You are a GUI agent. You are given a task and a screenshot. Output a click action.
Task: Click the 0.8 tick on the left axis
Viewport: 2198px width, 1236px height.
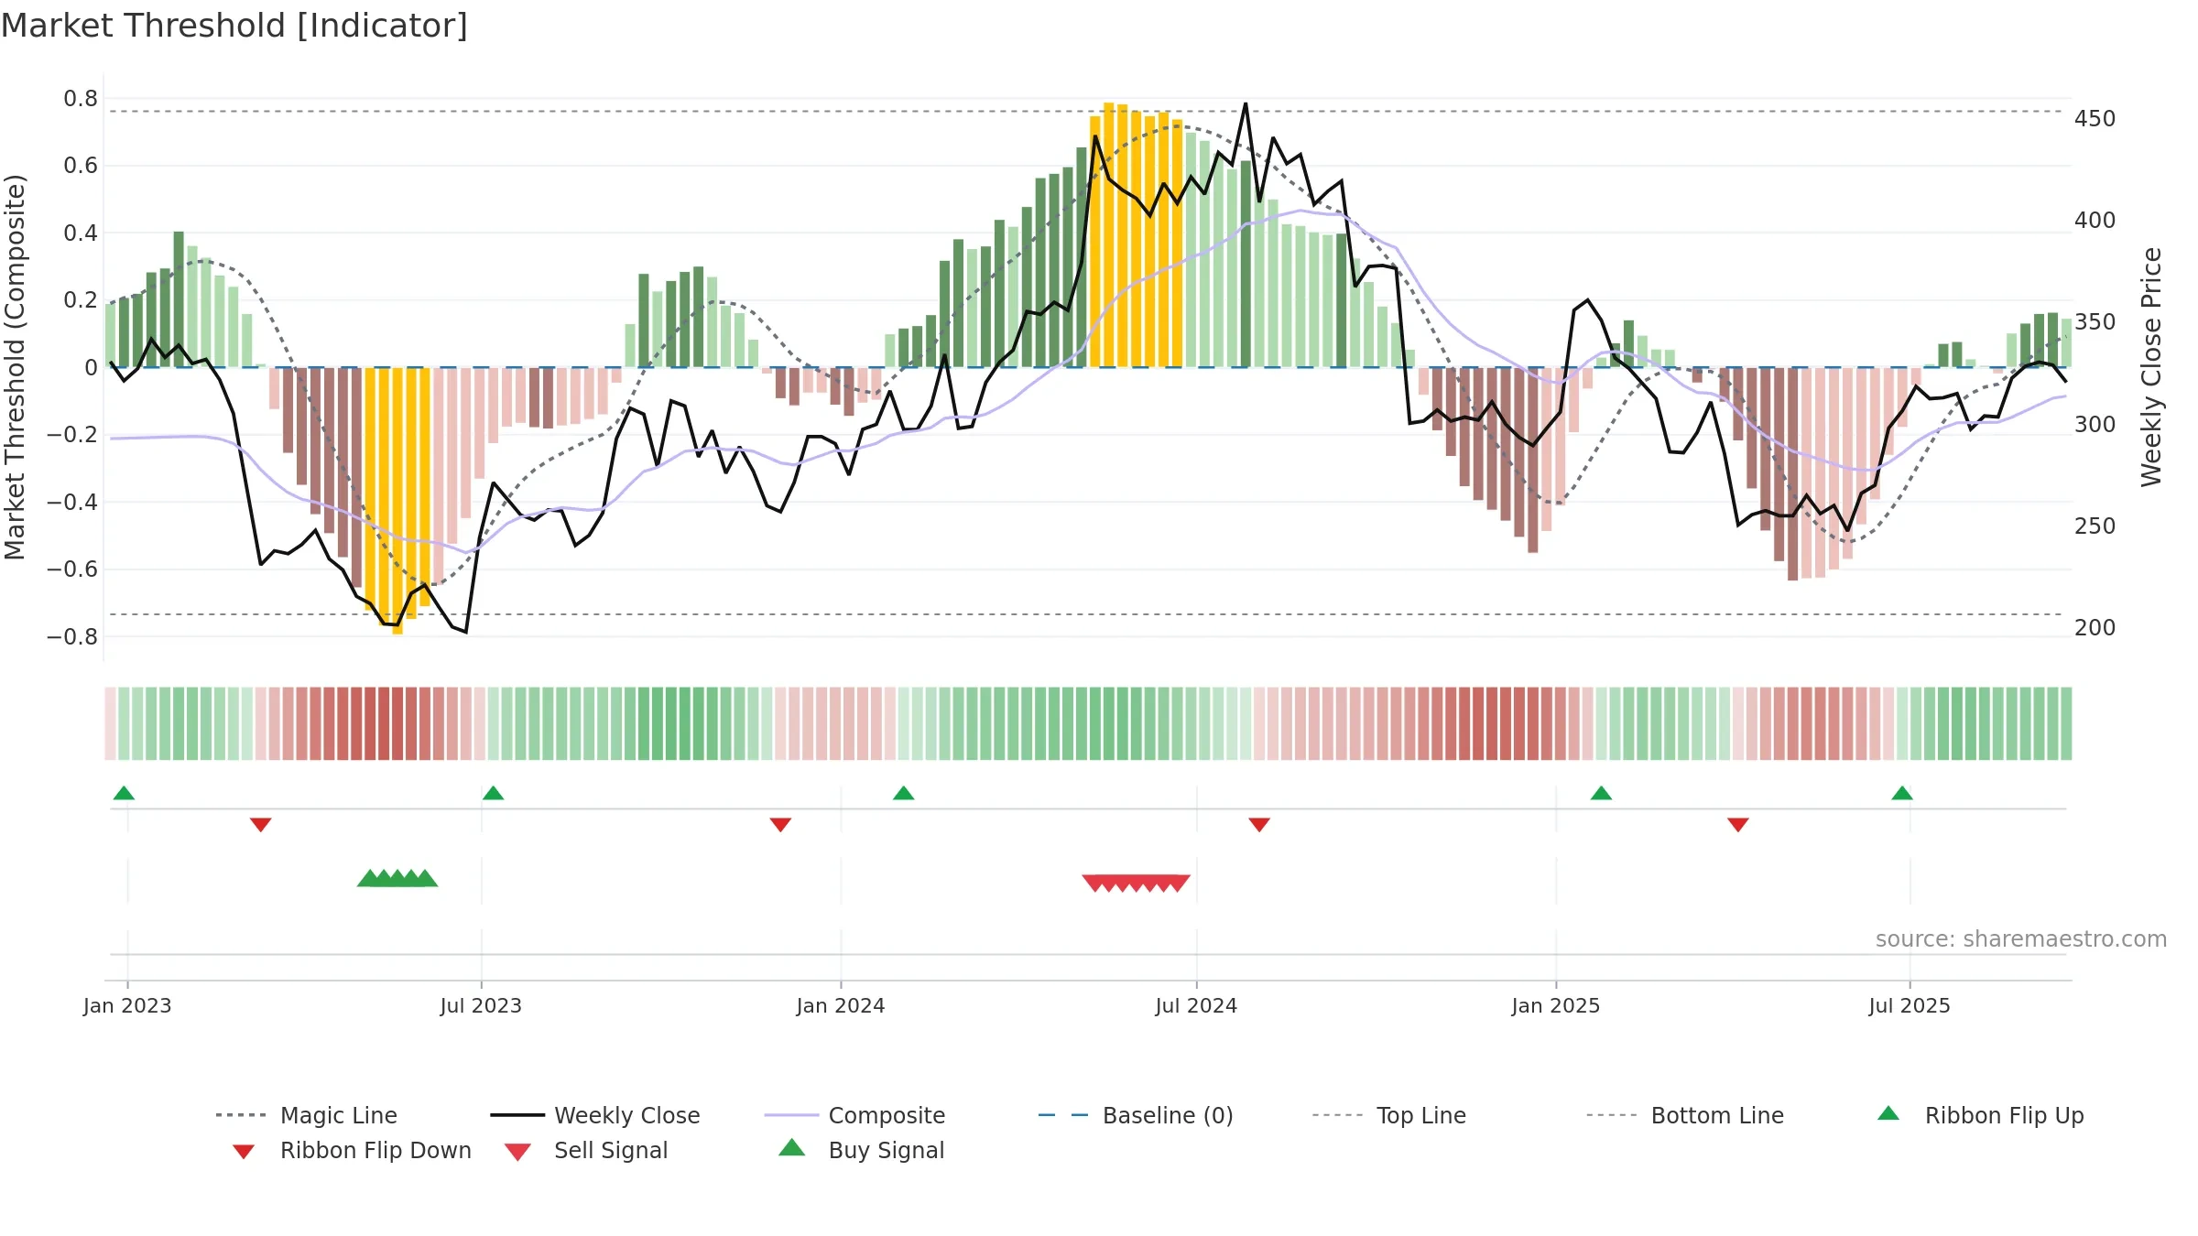(x=81, y=98)
